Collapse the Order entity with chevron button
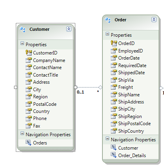 [154, 20]
